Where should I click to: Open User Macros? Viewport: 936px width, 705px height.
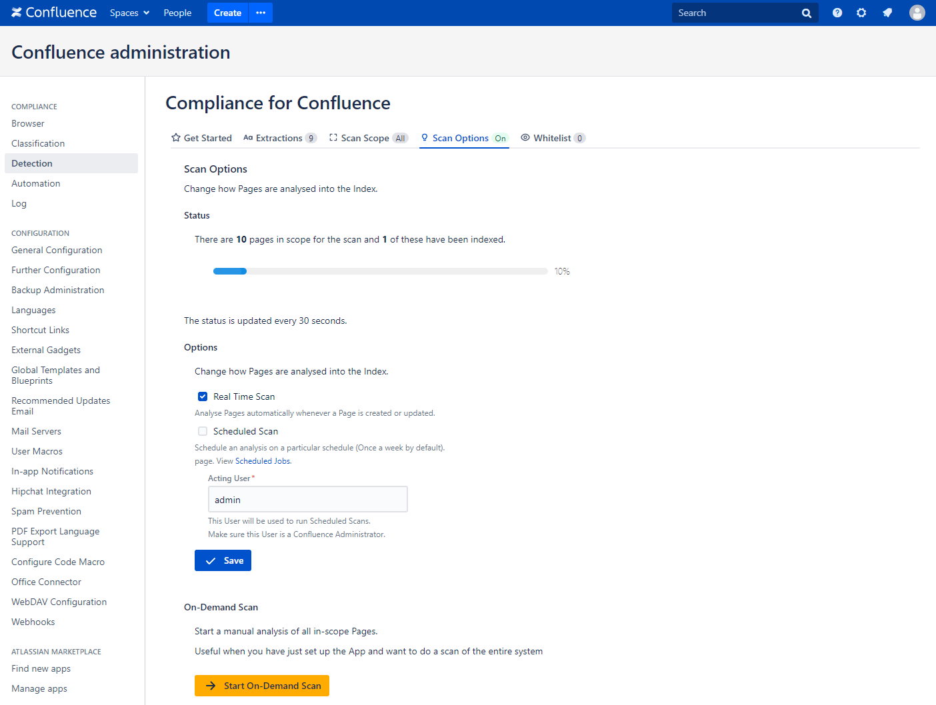click(37, 451)
